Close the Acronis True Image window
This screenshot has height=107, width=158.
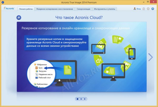click(x=154, y=2)
